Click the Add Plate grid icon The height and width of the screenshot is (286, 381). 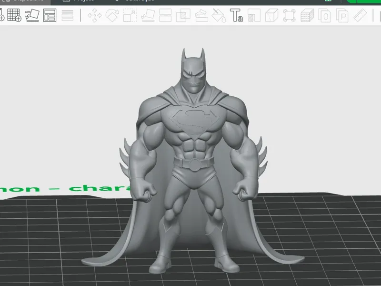14,15
